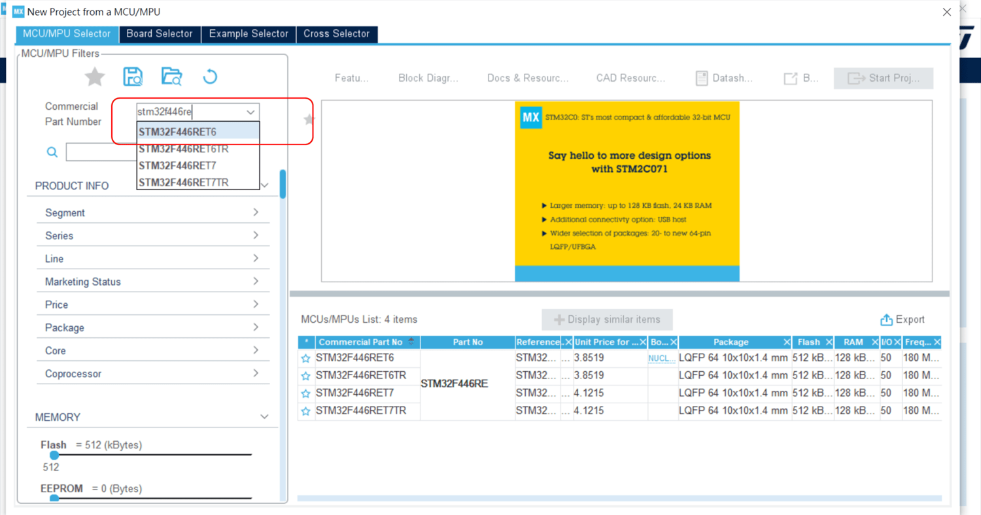Viewport: 981px width, 515px height.
Task: Favorite the STM32F446RET6TR row with its star
Action: click(305, 376)
